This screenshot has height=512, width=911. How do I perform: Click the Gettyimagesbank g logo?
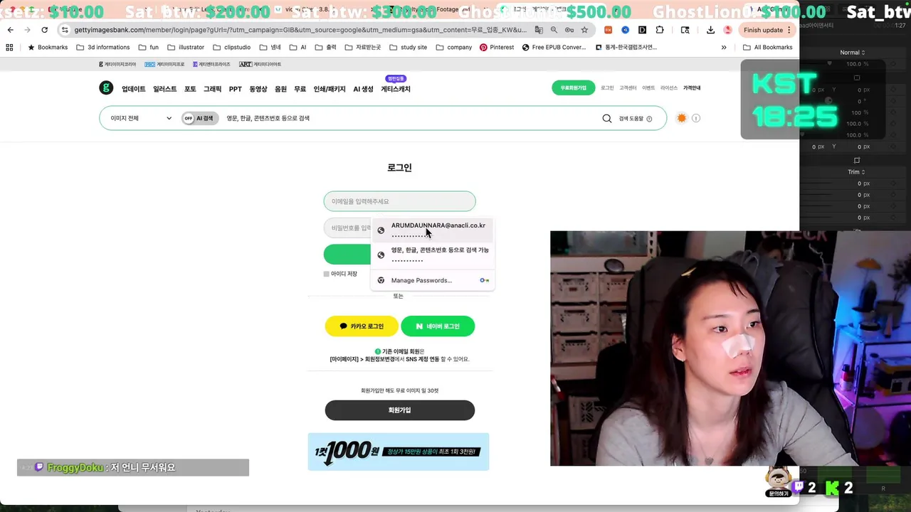click(106, 88)
